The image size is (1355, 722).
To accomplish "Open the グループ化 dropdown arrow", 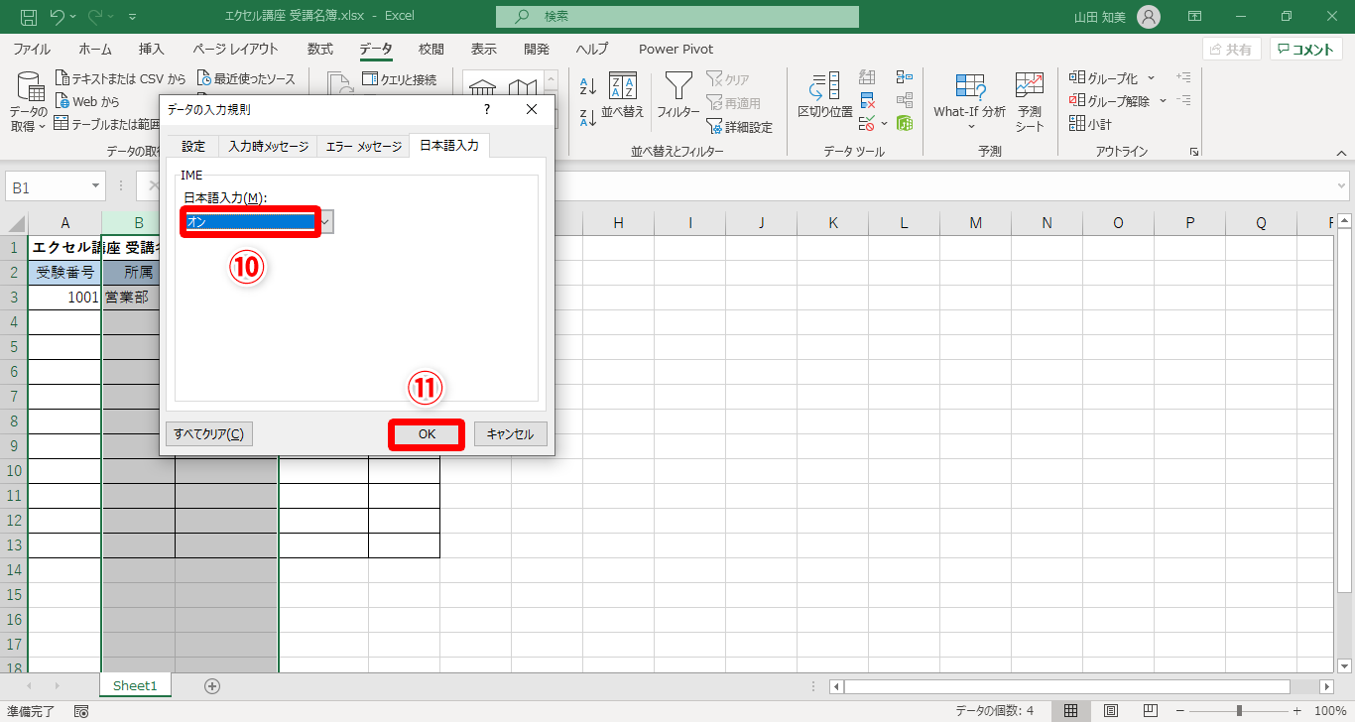I will click(x=1152, y=78).
